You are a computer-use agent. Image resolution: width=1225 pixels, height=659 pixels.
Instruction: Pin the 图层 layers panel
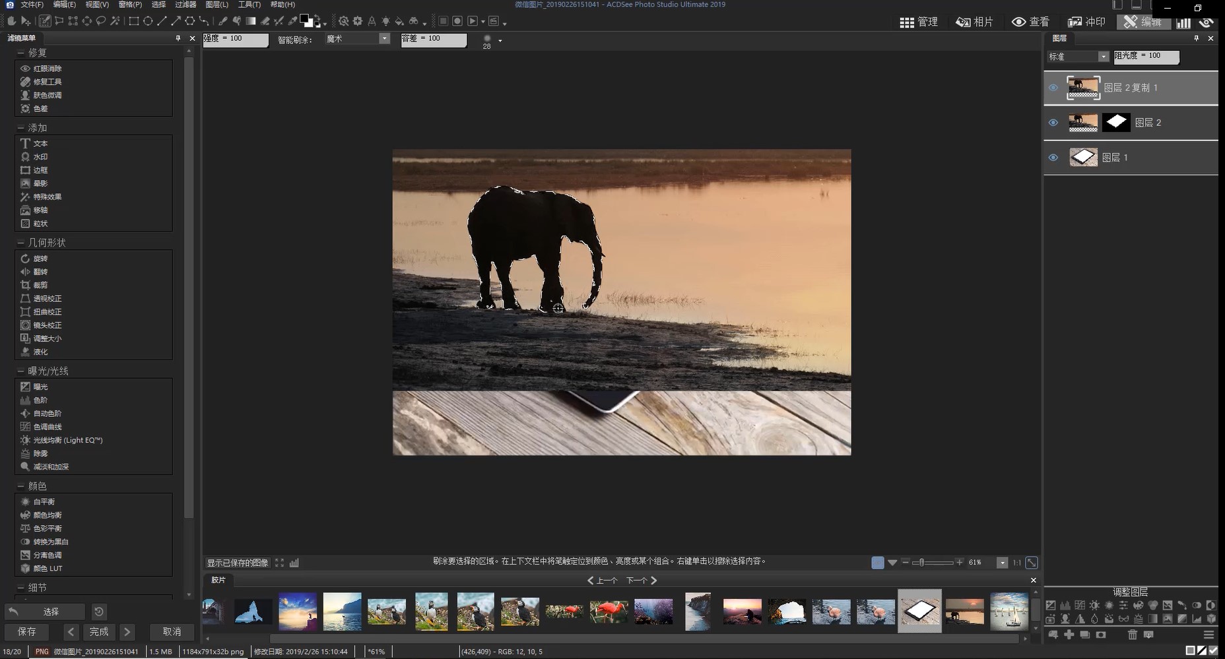pyautogui.click(x=1196, y=38)
